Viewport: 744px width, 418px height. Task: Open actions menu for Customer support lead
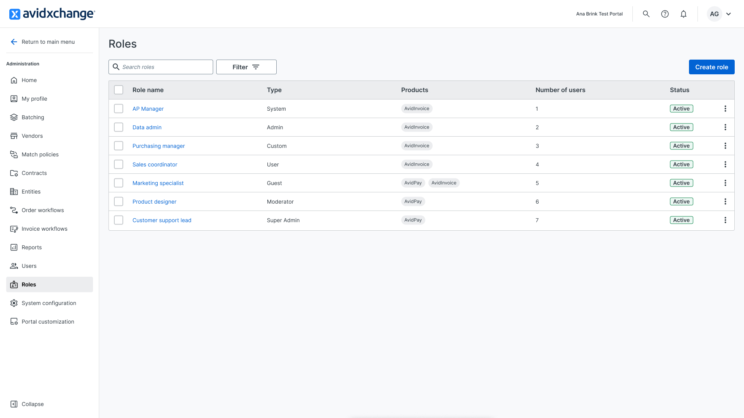click(x=725, y=220)
